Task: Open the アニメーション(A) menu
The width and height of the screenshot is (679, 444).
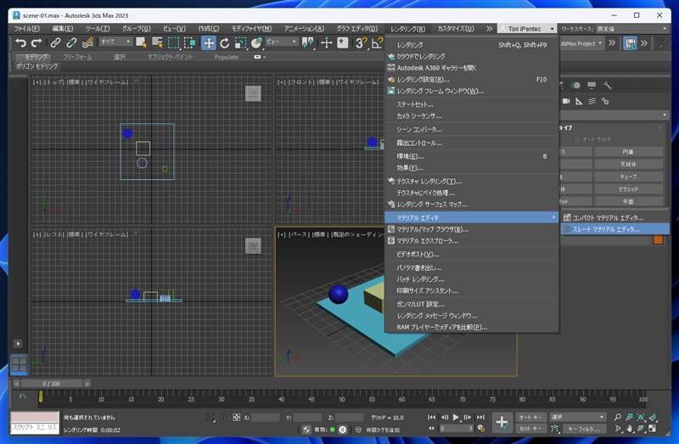Action: (304, 29)
